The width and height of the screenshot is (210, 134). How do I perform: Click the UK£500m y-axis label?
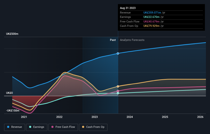coord(12,34)
